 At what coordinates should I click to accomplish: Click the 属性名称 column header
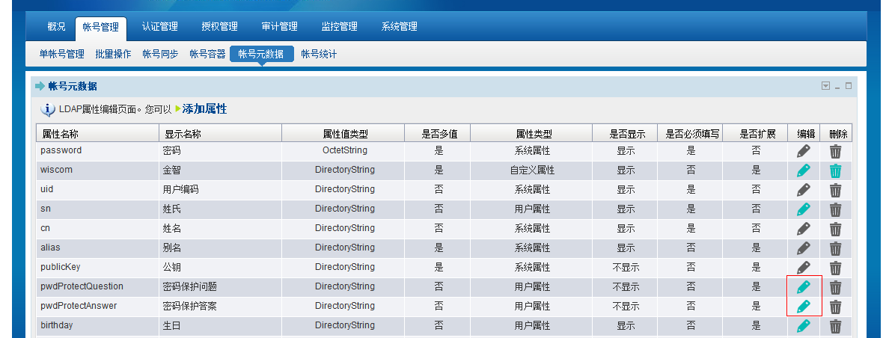[61, 134]
